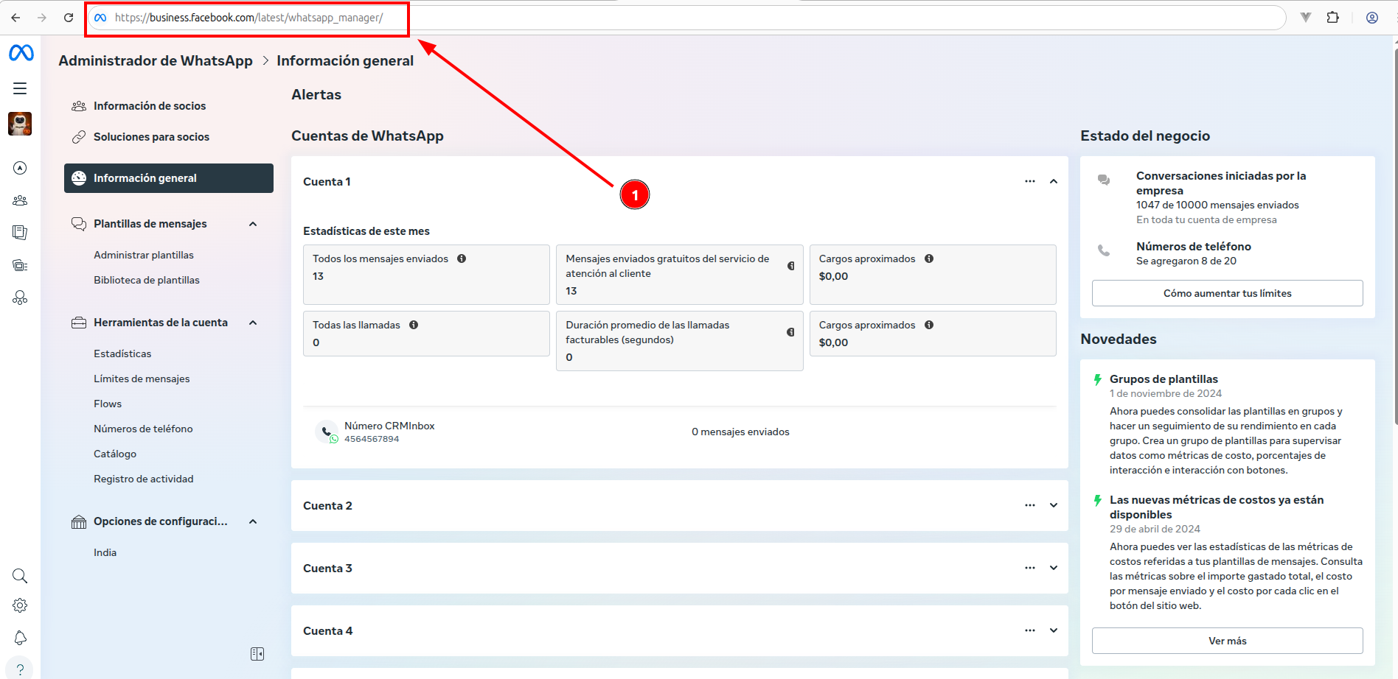This screenshot has height=679, width=1398.
Task: Click the help question mark icon
Action: [x=20, y=669]
